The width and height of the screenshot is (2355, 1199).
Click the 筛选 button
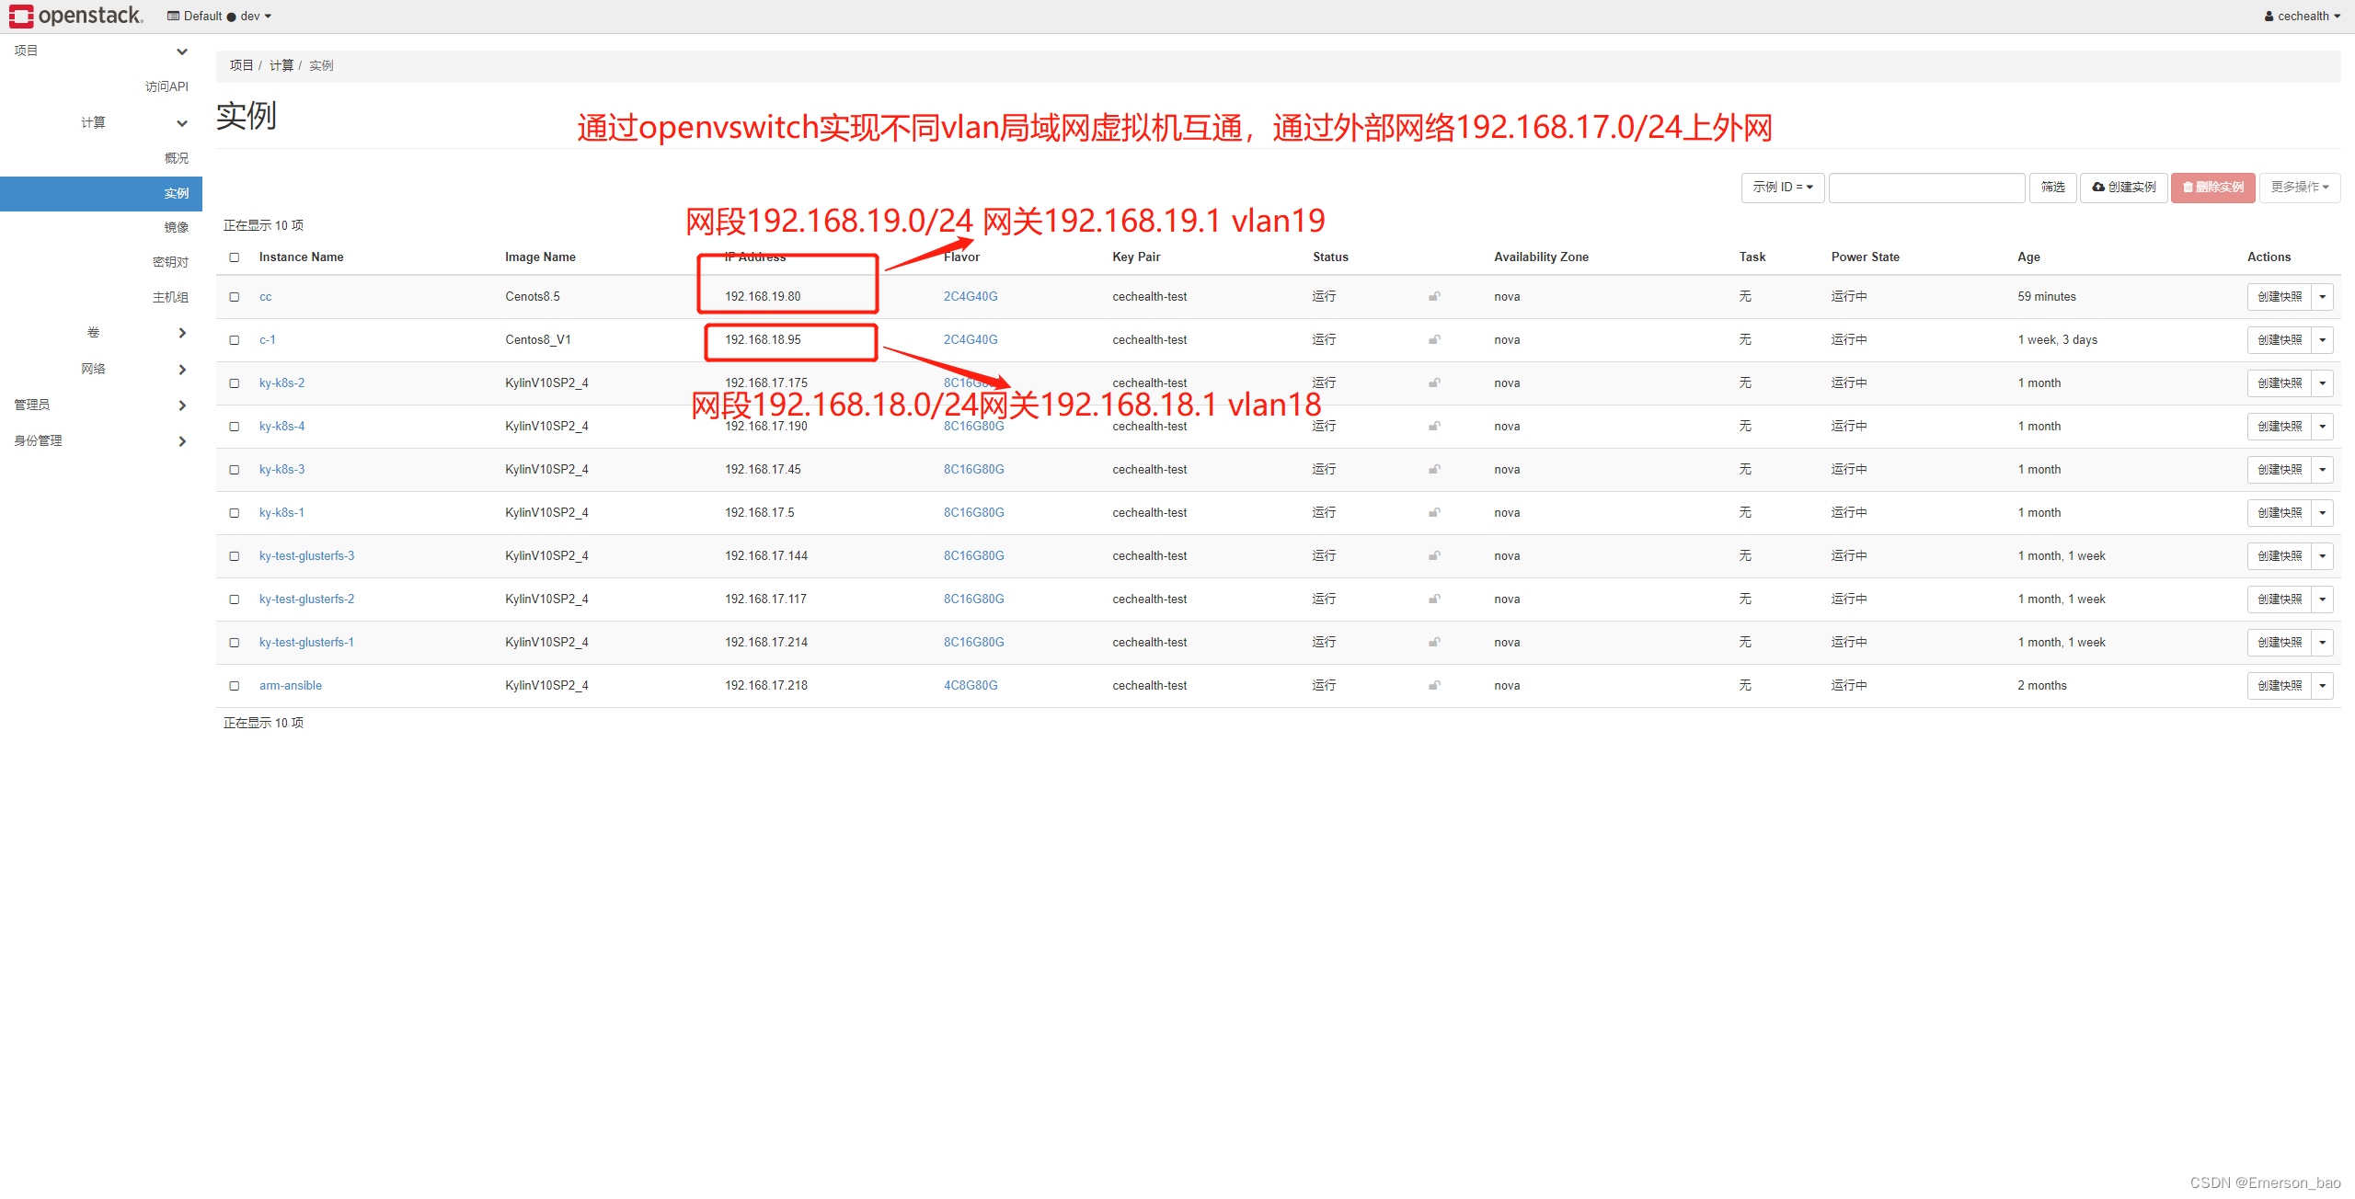point(2052,187)
